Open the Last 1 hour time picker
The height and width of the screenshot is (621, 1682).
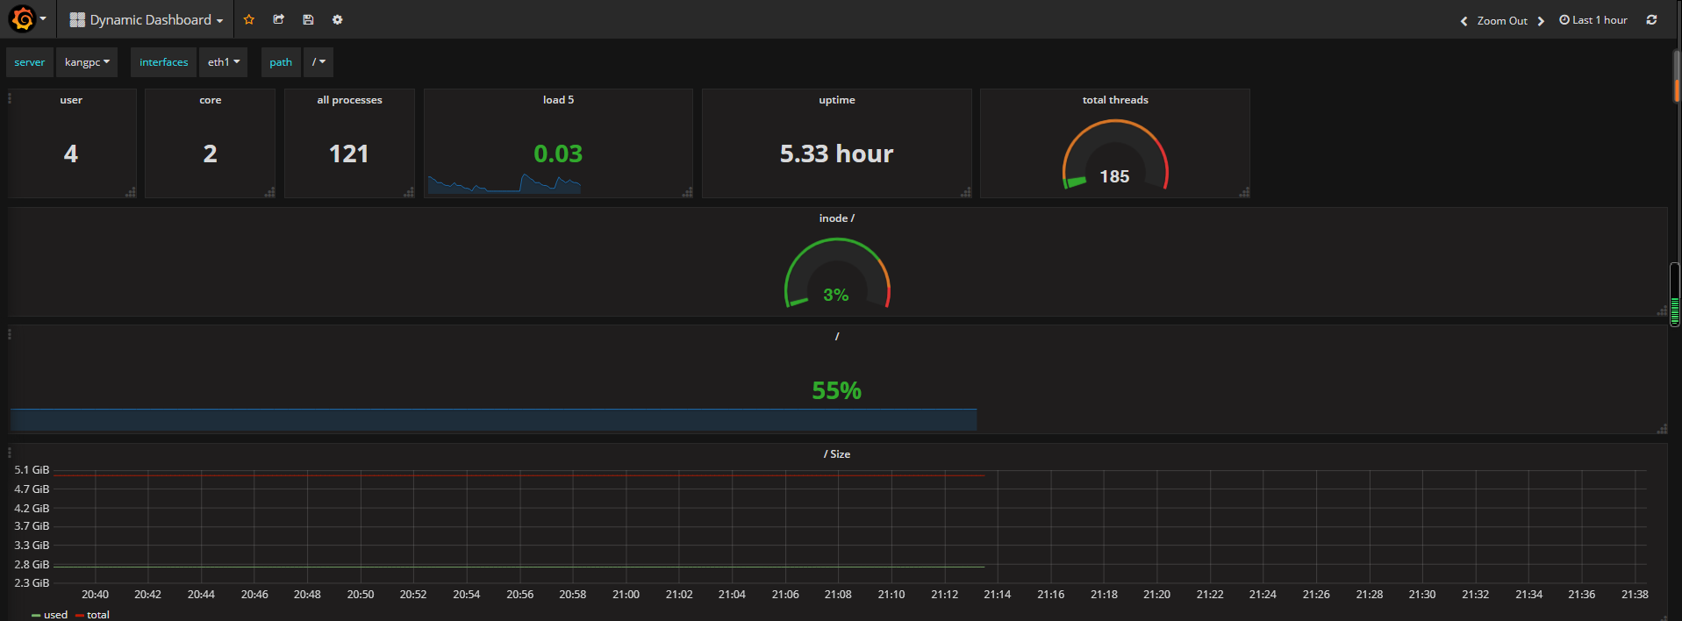coord(1593,20)
